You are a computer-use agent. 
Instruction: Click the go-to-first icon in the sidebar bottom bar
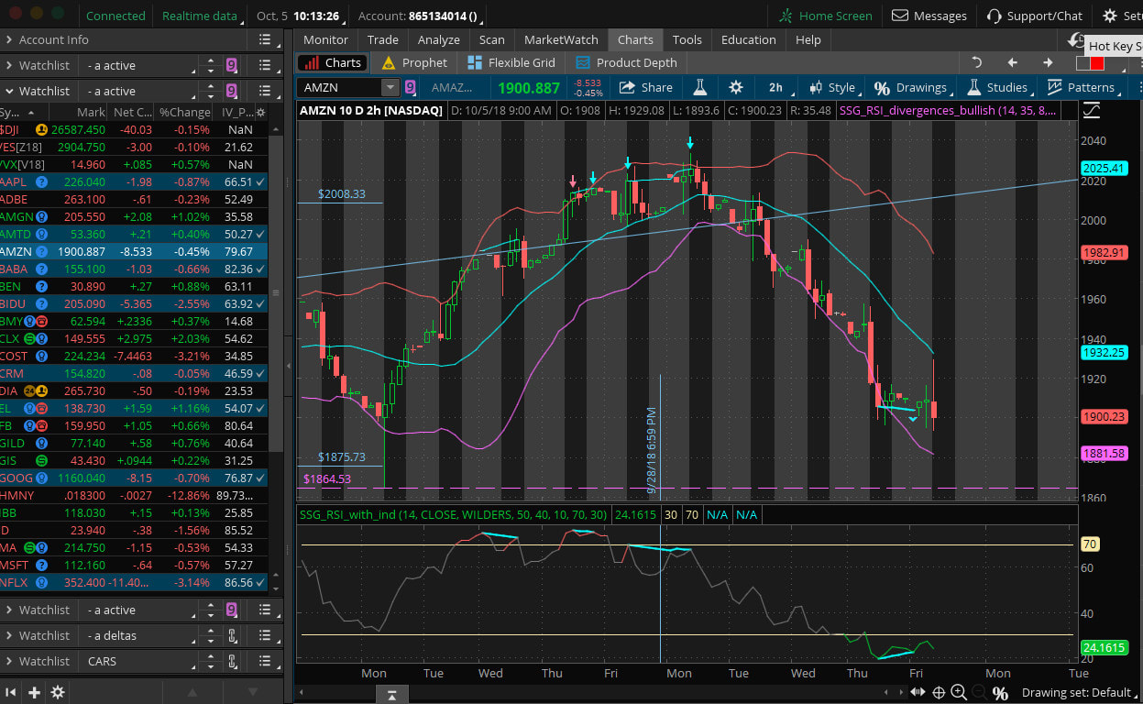tap(12, 692)
